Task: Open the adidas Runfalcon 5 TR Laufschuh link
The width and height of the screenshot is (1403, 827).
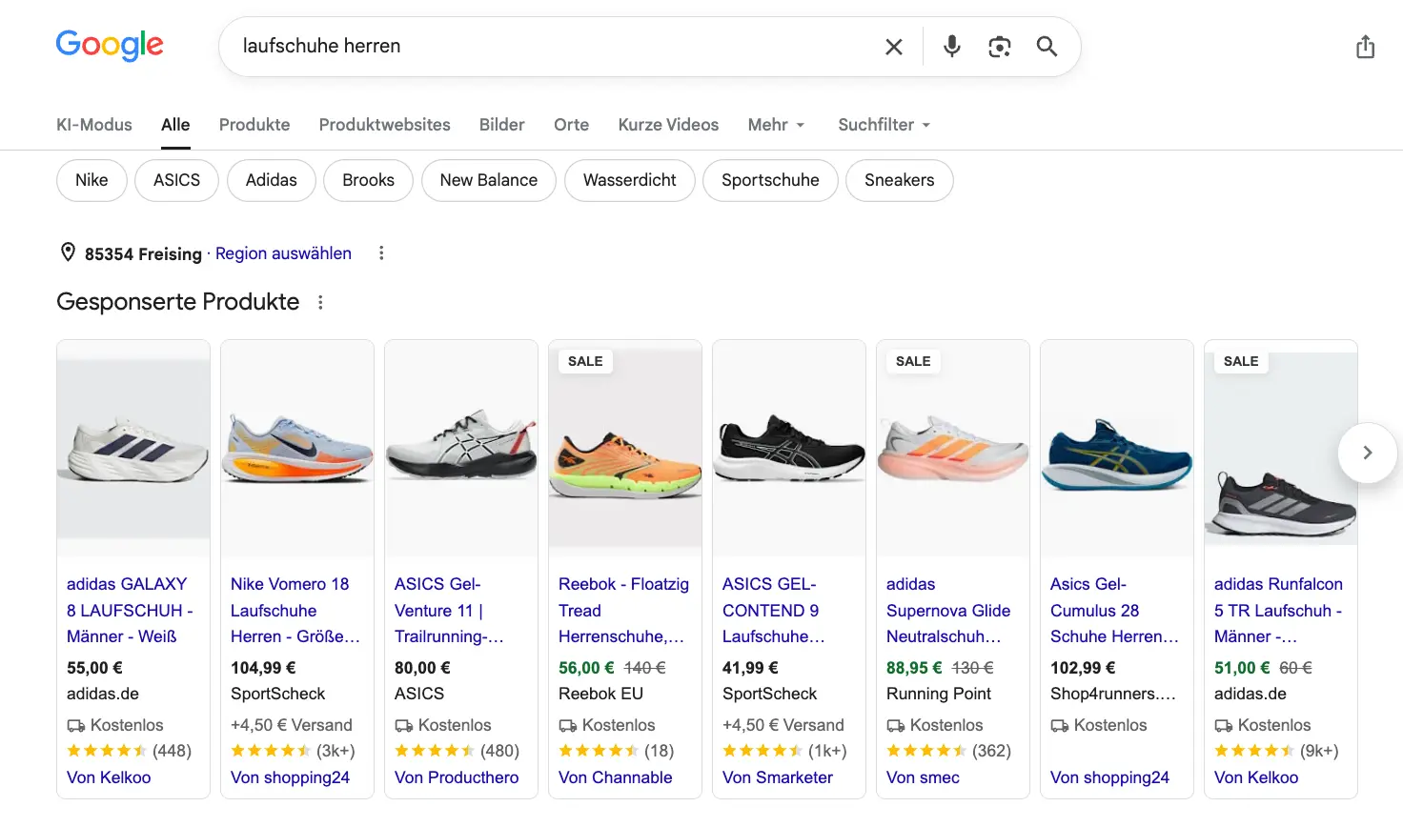Action: pos(1278,610)
